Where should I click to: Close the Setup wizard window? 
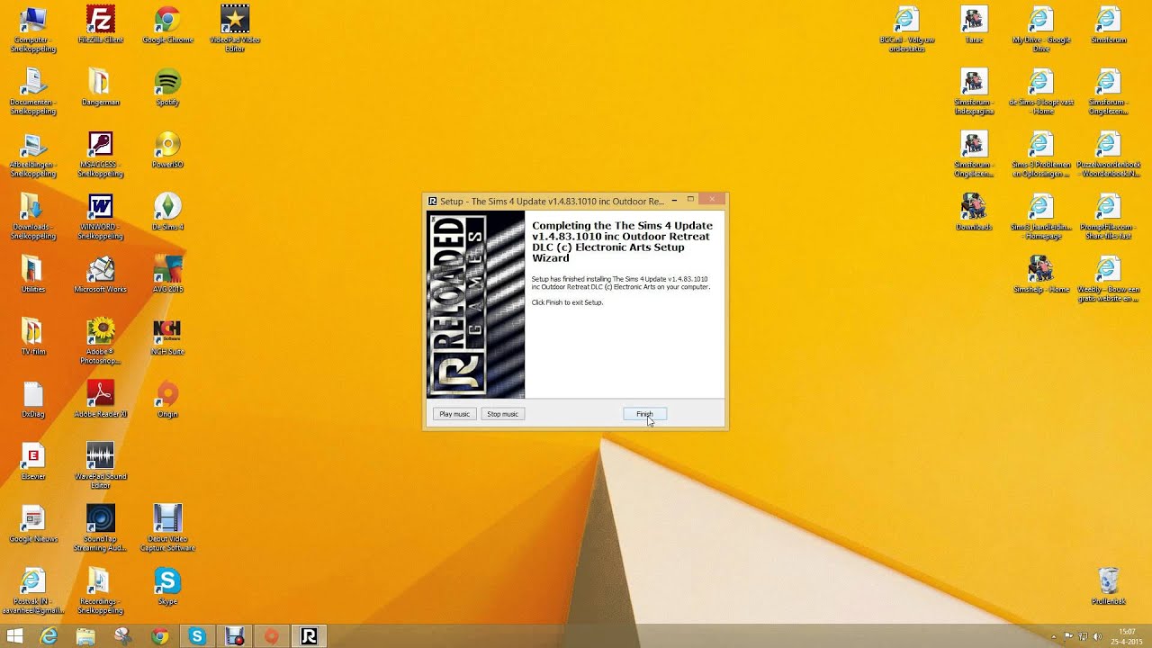coord(712,200)
